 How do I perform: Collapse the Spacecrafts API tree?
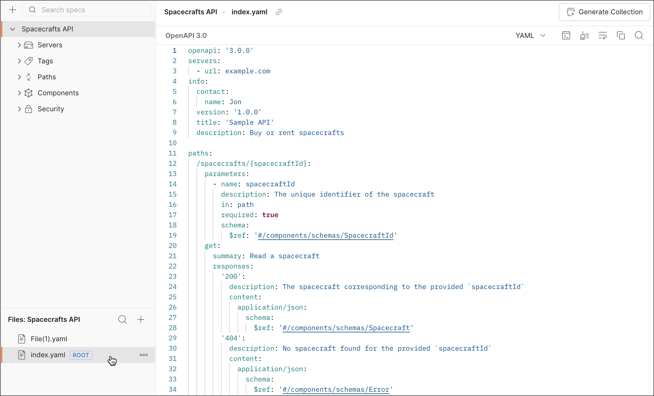coord(12,29)
